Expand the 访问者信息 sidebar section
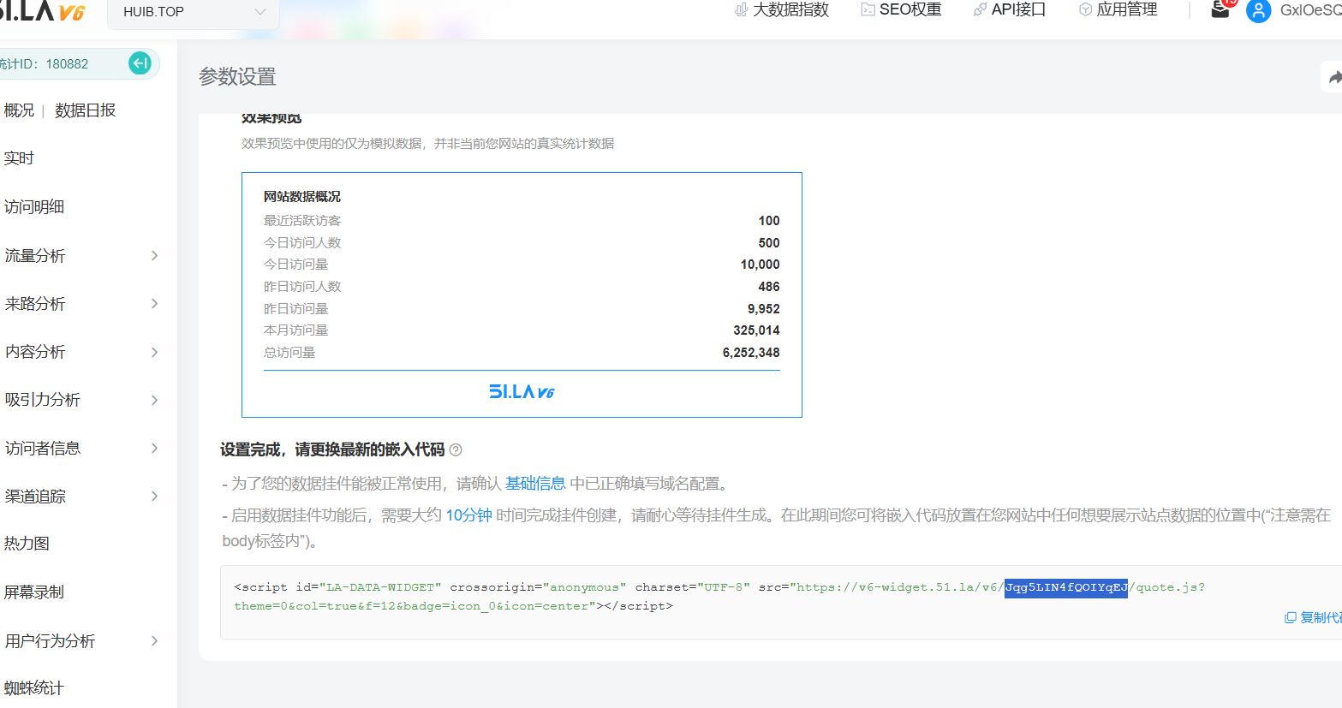The image size is (1342, 708). (x=81, y=448)
